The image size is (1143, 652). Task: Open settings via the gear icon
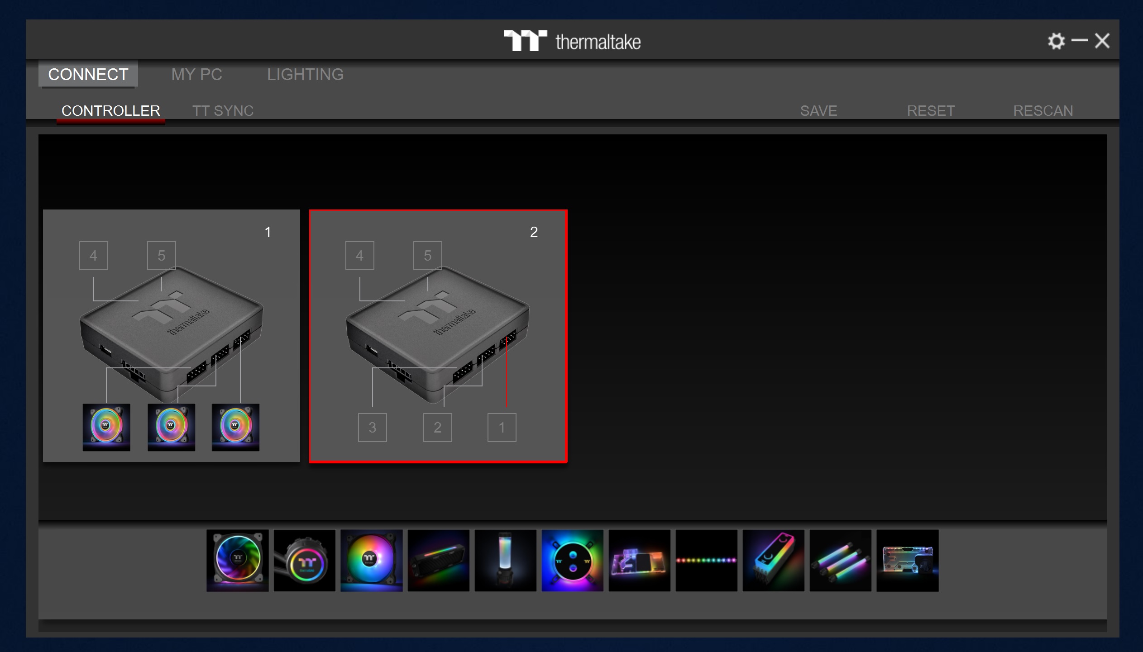[x=1056, y=41]
